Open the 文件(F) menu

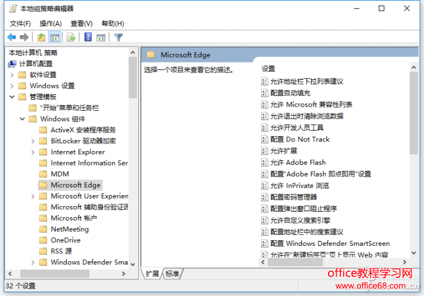(x=20, y=24)
